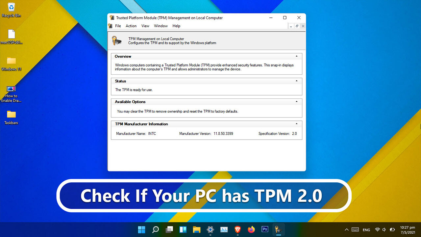
Task: Open the Action menu
Action: click(131, 26)
